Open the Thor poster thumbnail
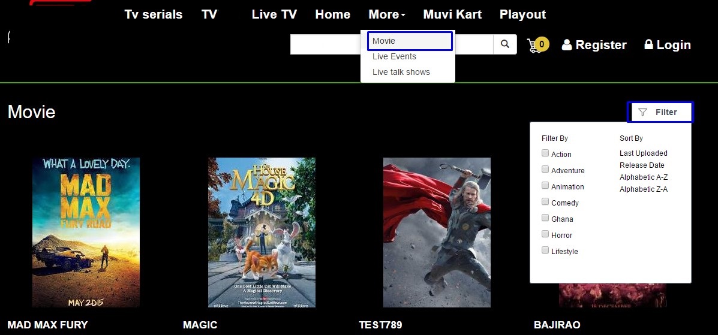 437,233
